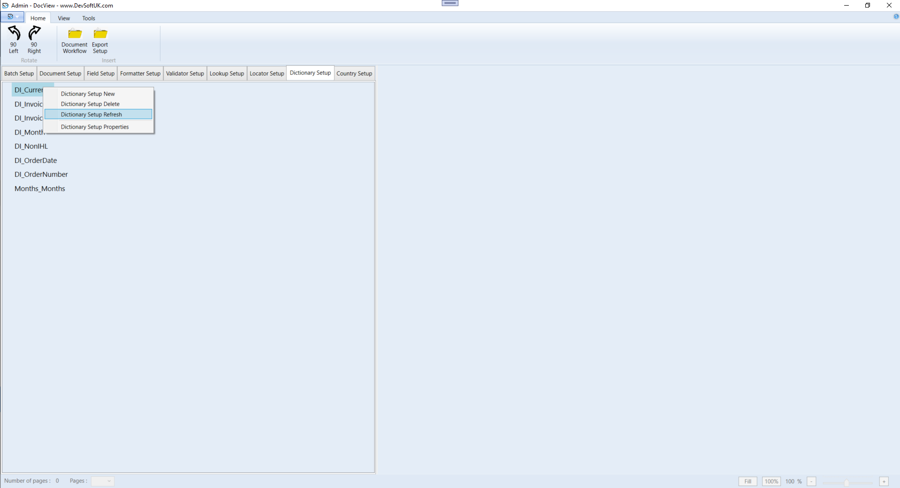This screenshot has height=488, width=900.
Task: Open the Batch Setup tab
Action: tap(18, 73)
